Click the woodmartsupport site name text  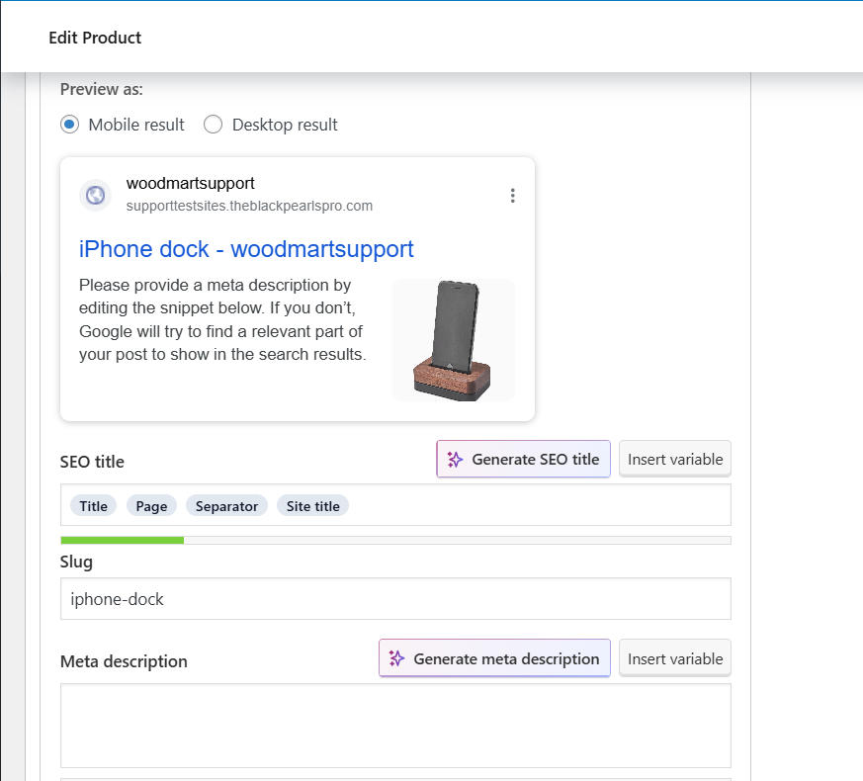[191, 183]
